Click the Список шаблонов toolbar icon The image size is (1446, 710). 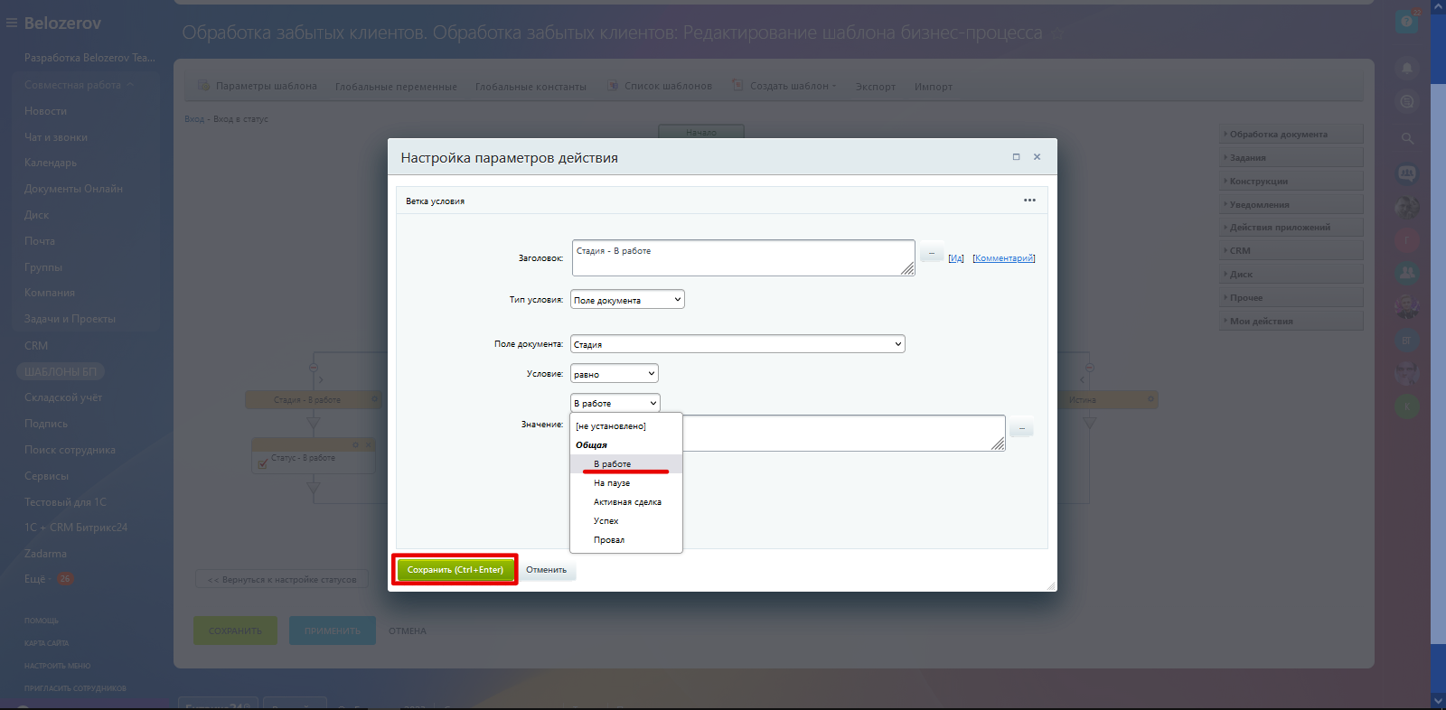click(x=612, y=86)
